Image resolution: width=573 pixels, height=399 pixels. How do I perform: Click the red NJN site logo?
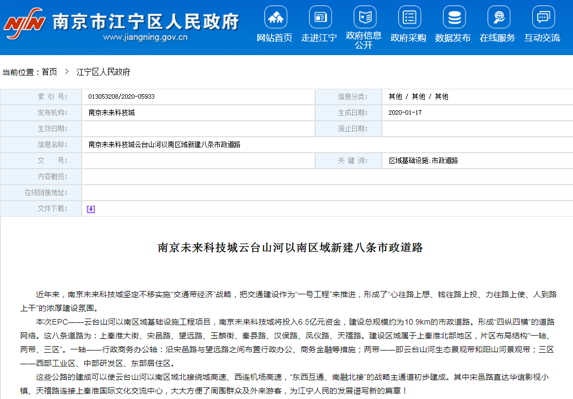tap(24, 22)
